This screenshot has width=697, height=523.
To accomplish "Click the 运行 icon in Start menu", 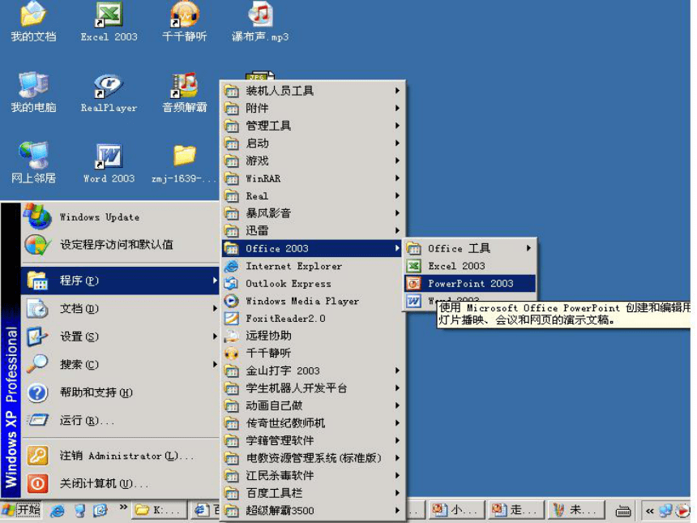I will click(37, 420).
